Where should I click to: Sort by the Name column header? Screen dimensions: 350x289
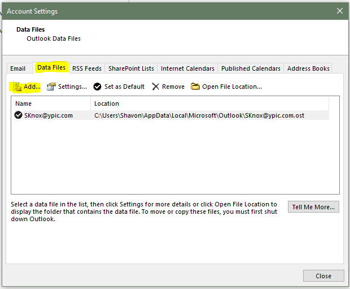51,103
